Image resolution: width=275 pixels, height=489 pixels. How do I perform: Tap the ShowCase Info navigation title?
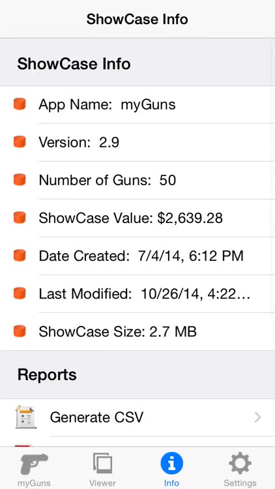pyautogui.click(x=137, y=20)
